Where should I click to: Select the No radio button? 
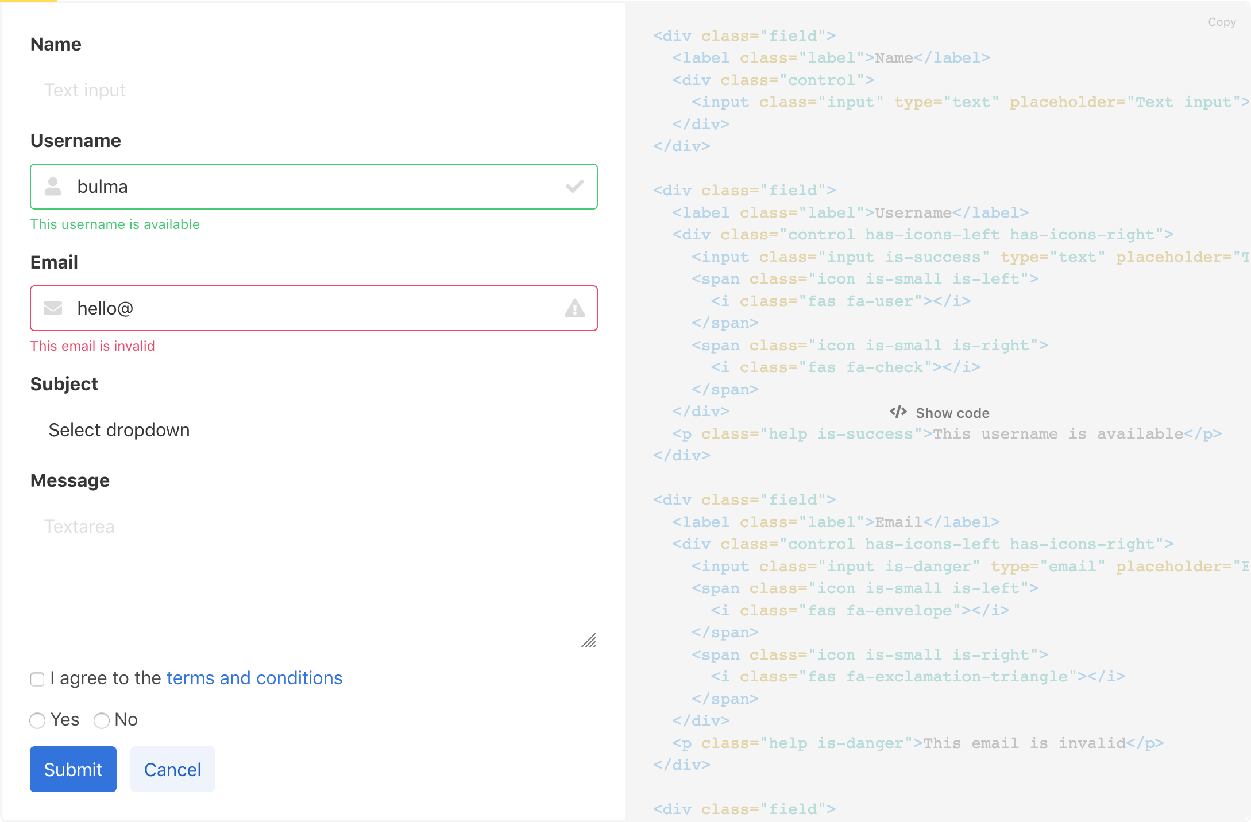101,720
